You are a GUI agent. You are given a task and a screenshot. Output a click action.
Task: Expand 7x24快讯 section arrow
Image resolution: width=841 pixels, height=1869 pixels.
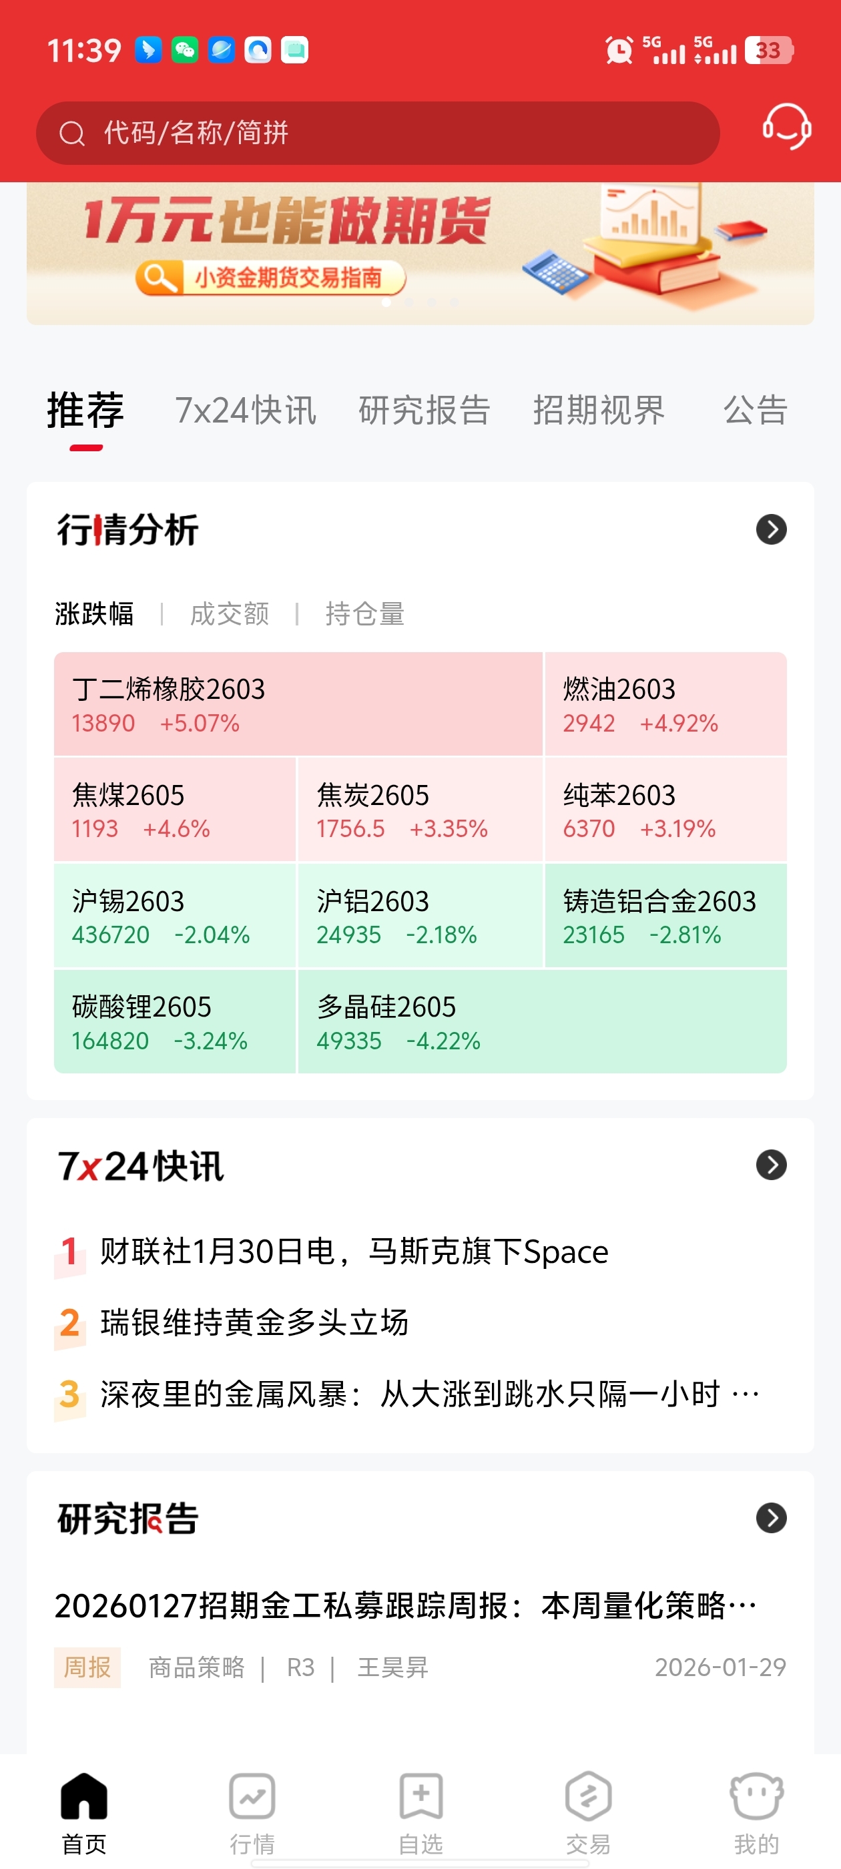(x=772, y=1165)
